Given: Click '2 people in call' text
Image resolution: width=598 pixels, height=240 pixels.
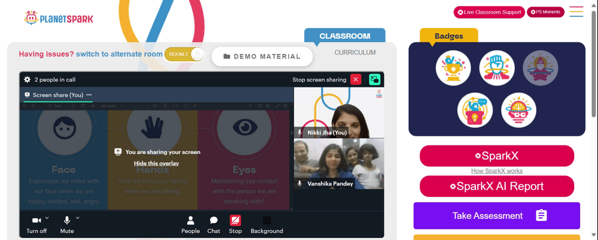Looking at the screenshot, I should pyautogui.click(x=55, y=80).
